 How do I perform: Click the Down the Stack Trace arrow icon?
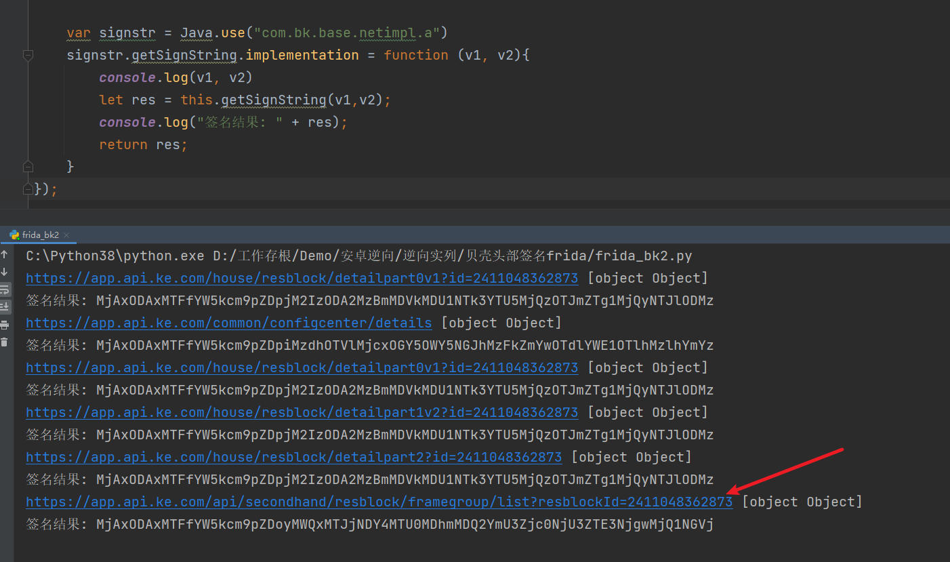pos(5,273)
